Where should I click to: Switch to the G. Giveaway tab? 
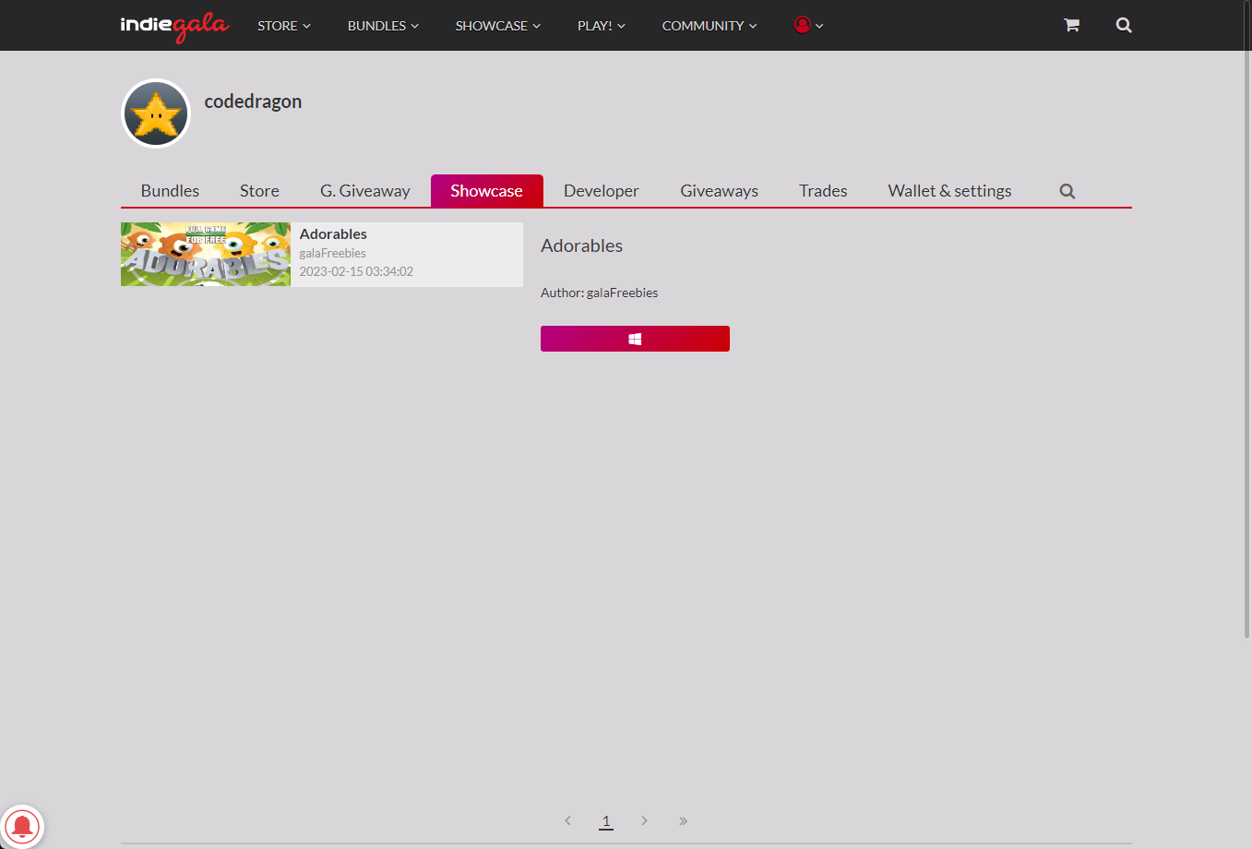coord(365,191)
